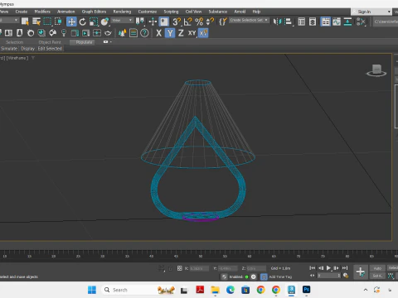Open the Reference Coordinate System dropdown

pos(122,20)
